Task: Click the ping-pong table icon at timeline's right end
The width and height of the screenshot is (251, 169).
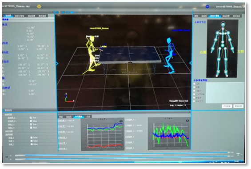Action: tap(238, 154)
